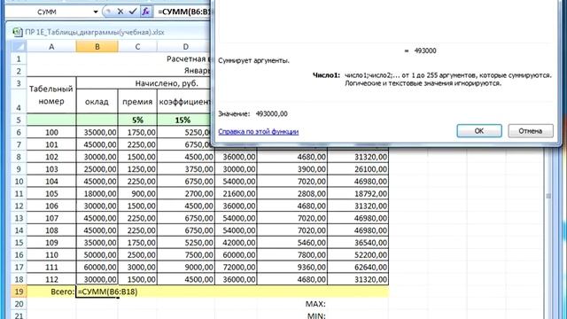Click the 5% премия rate cell
Screen dimensions: 567x319
pos(137,121)
